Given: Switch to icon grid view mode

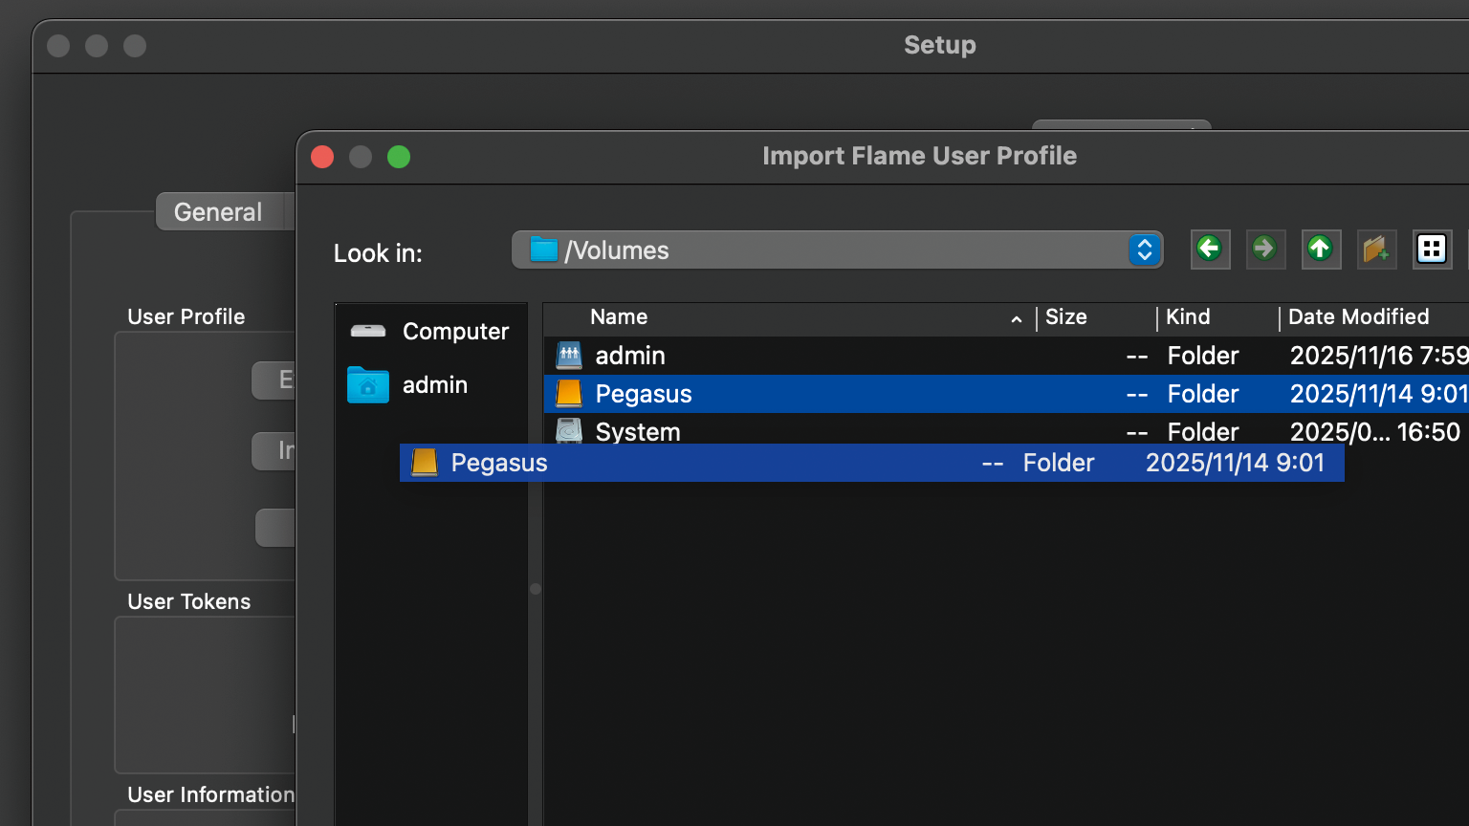Looking at the screenshot, I should point(1432,250).
